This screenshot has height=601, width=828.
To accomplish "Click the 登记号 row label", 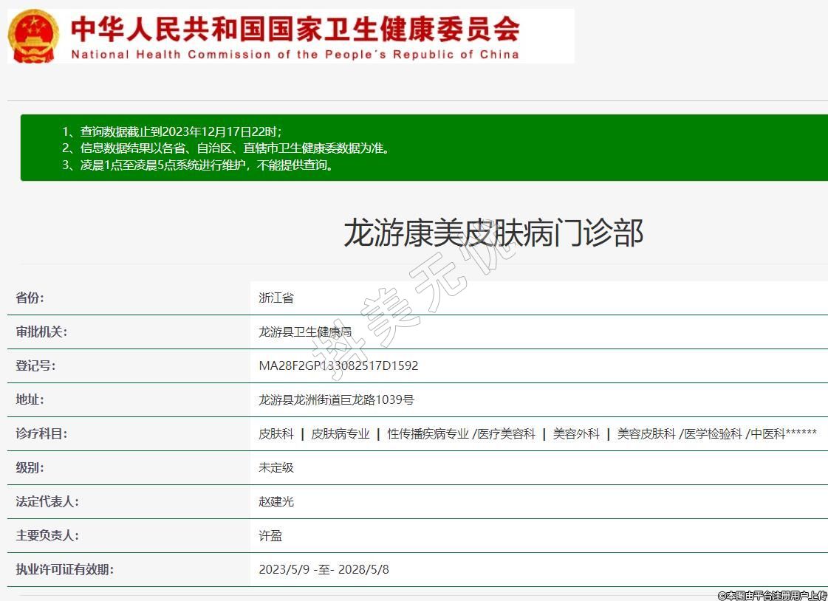I will coord(35,366).
